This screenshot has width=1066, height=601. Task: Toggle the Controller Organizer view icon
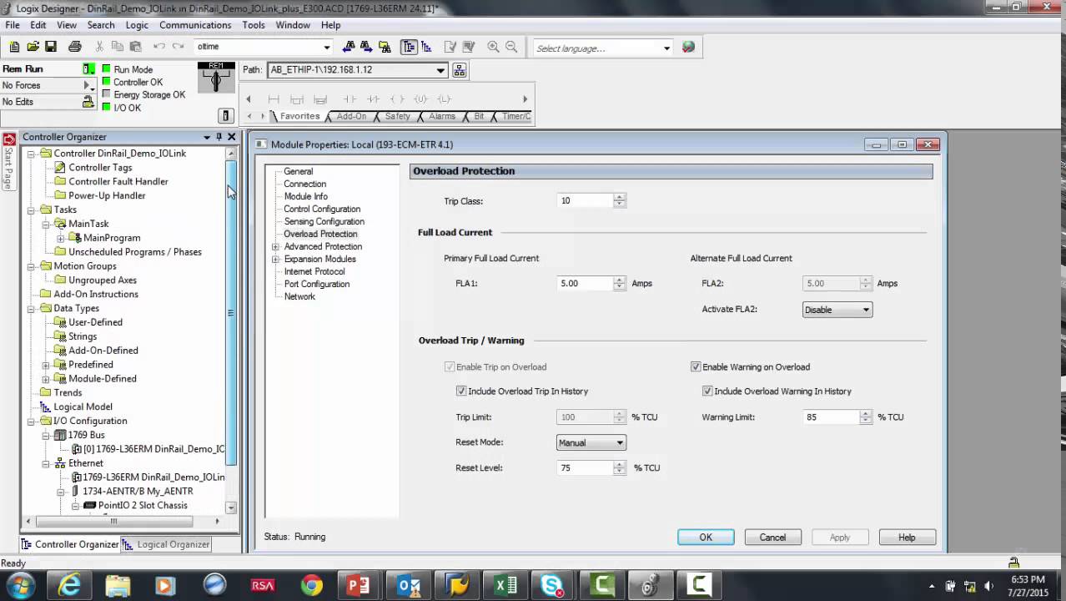(x=409, y=48)
